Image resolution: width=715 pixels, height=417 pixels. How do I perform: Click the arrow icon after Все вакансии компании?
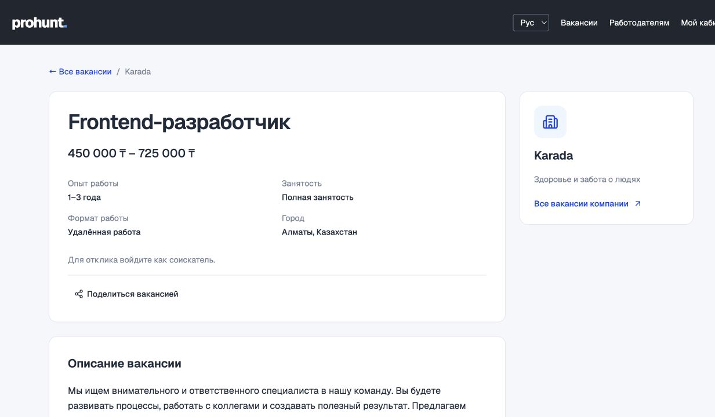(x=638, y=204)
